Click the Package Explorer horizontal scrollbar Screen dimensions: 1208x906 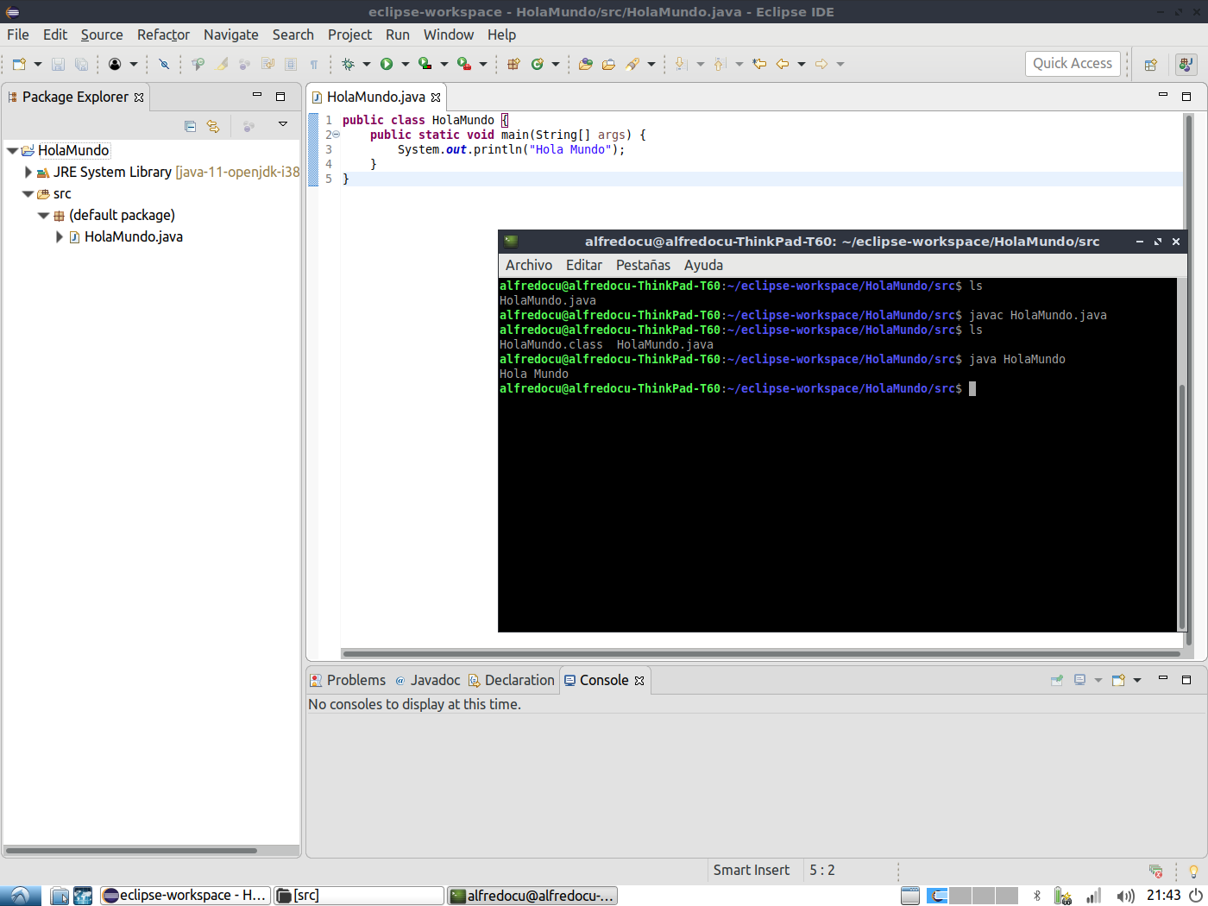(x=131, y=850)
